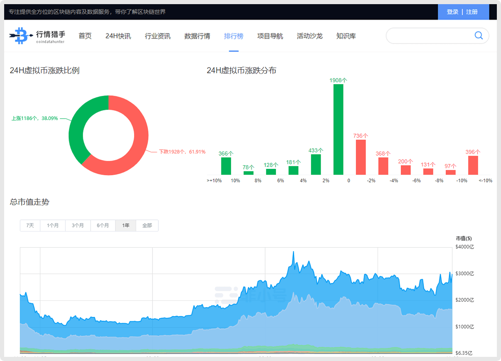Switch to the 排行榜 ranking tab

[x=233, y=36]
